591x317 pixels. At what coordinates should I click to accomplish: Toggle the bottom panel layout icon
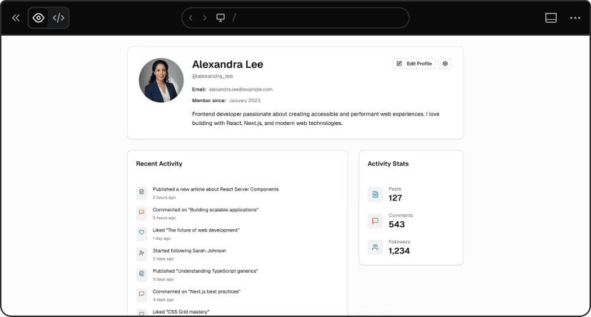coord(551,18)
